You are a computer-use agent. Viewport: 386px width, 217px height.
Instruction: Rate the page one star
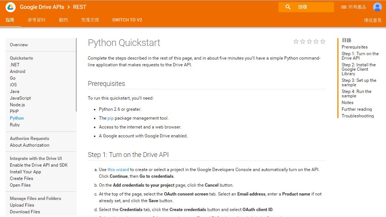(x=296, y=41)
